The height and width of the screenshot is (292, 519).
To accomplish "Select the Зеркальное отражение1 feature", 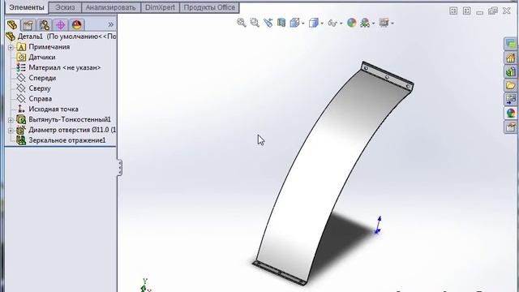I will (x=67, y=140).
